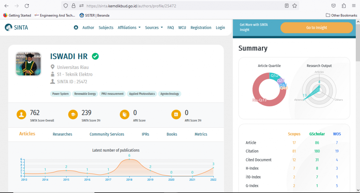Click the 2018 peak point on publications chart
360x193 pixels.
[x=129, y=159]
